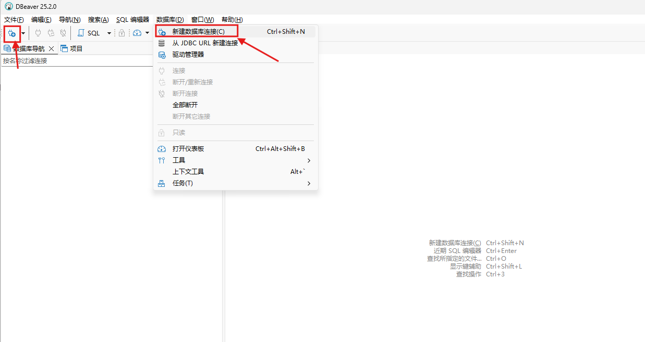Image resolution: width=645 pixels, height=342 pixels.
Task: Click the JDBC URL database icon
Action: point(162,43)
